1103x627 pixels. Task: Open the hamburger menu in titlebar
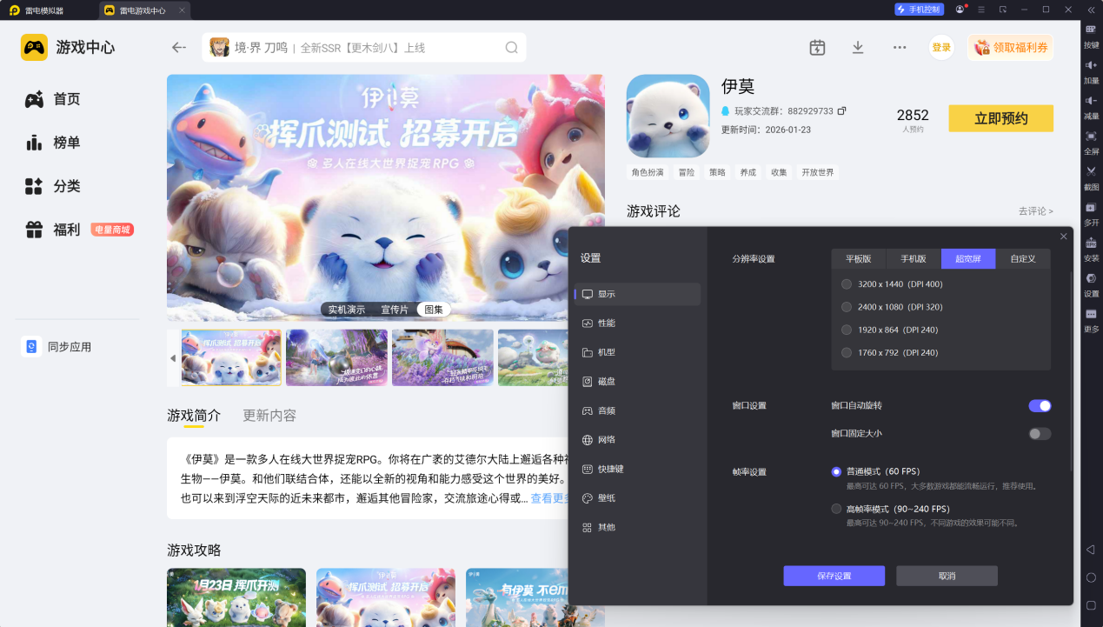981,10
